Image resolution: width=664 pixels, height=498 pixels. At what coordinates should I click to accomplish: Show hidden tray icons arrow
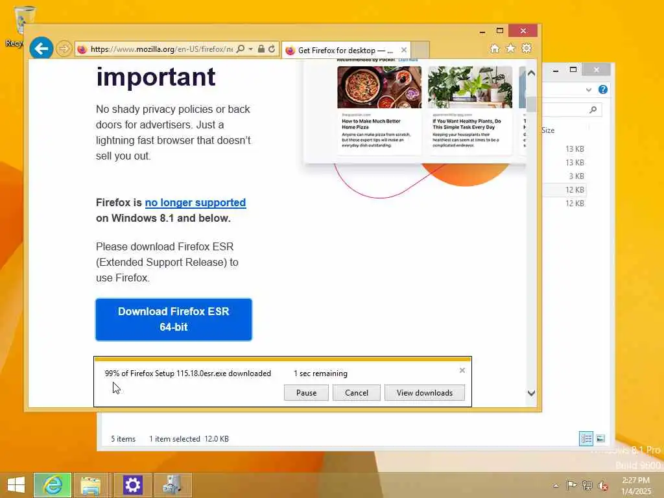pos(556,485)
